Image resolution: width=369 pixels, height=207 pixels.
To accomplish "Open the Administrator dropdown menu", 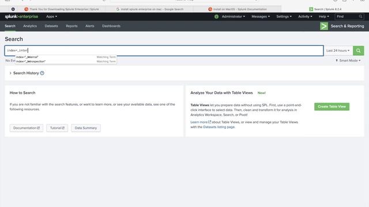I will 234,17.
